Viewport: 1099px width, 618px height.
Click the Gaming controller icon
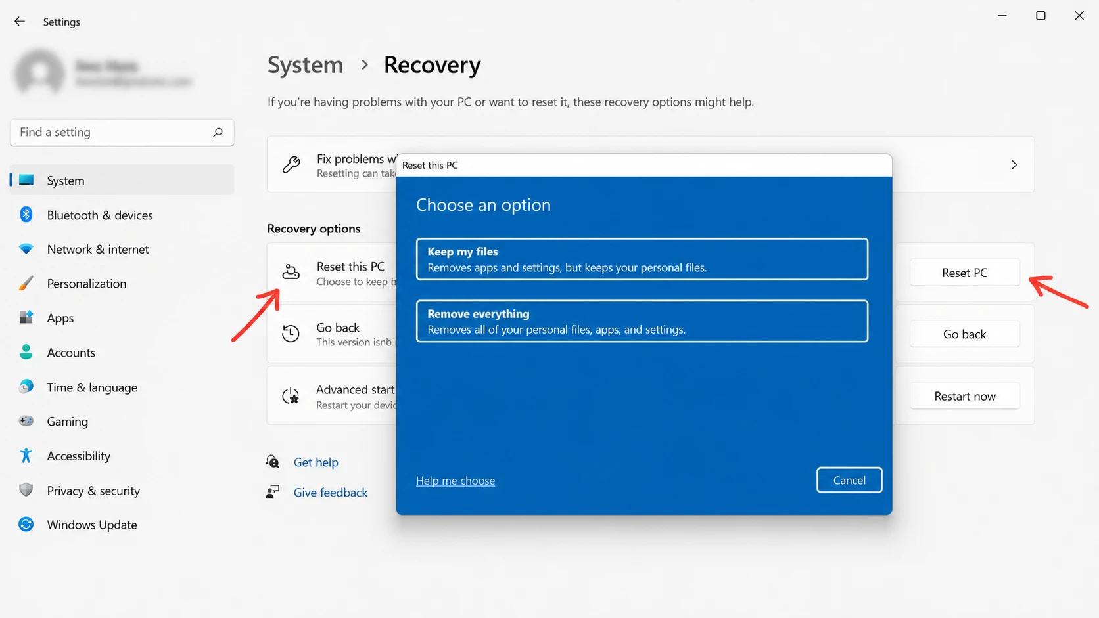(x=26, y=420)
